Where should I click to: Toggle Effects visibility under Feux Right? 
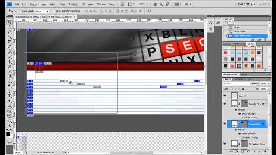point(236,110)
